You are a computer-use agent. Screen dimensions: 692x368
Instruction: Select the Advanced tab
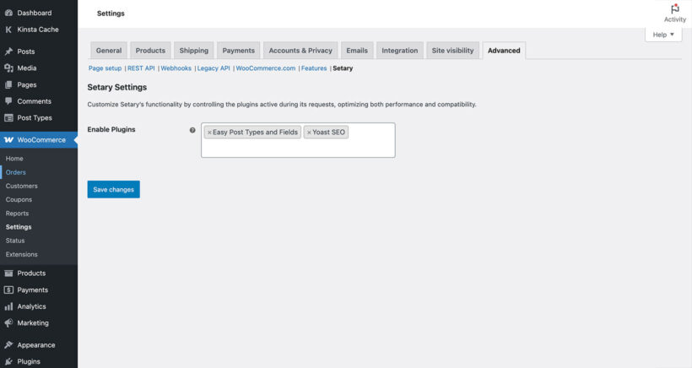pyautogui.click(x=504, y=51)
